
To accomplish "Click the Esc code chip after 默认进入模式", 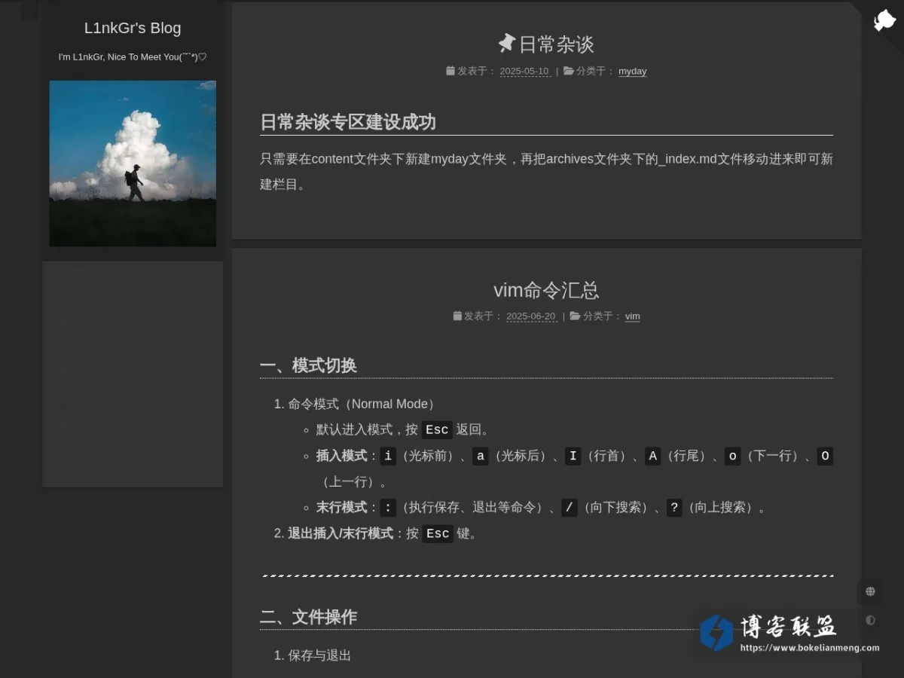I will [x=437, y=430].
